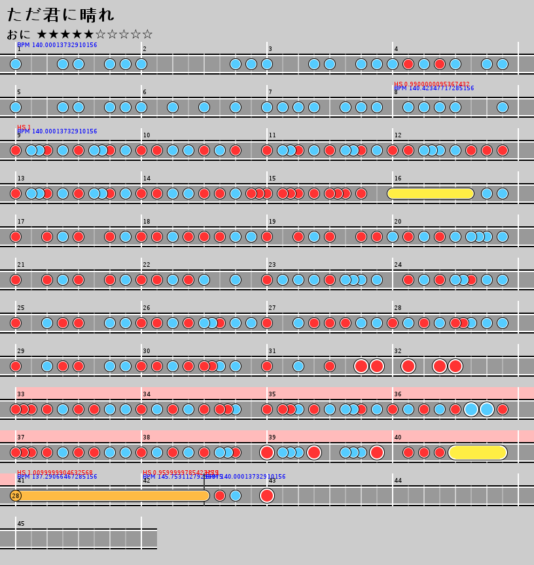Image resolution: width=534 pixels, height=565 pixels.
Task: Select the BPM 140.42347717285156 label
Action: coord(434,88)
